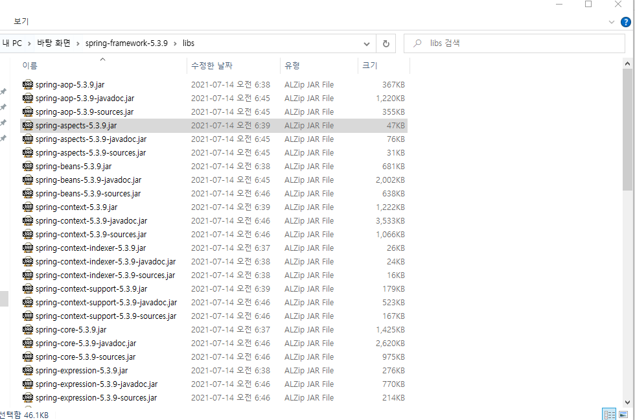Click the JAR icon of spring-context-indexer-5.3.9-sources.jar
The height and width of the screenshot is (420, 635).
pyautogui.click(x=27, y=275)
